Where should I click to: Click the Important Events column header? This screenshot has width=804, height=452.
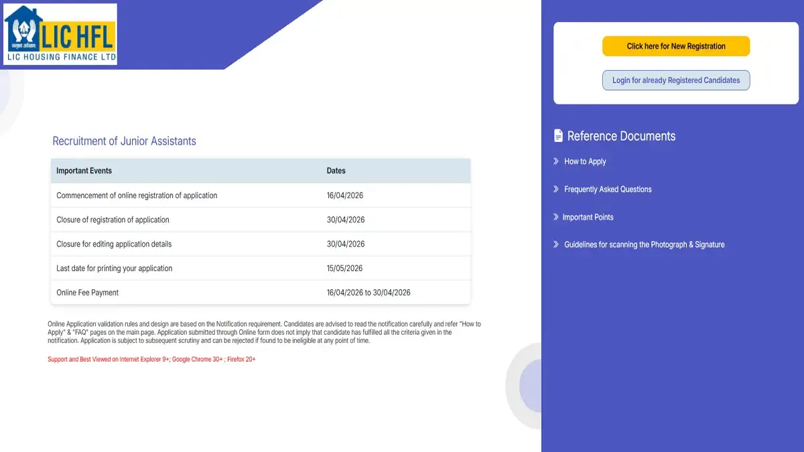(x=84, y=171)
